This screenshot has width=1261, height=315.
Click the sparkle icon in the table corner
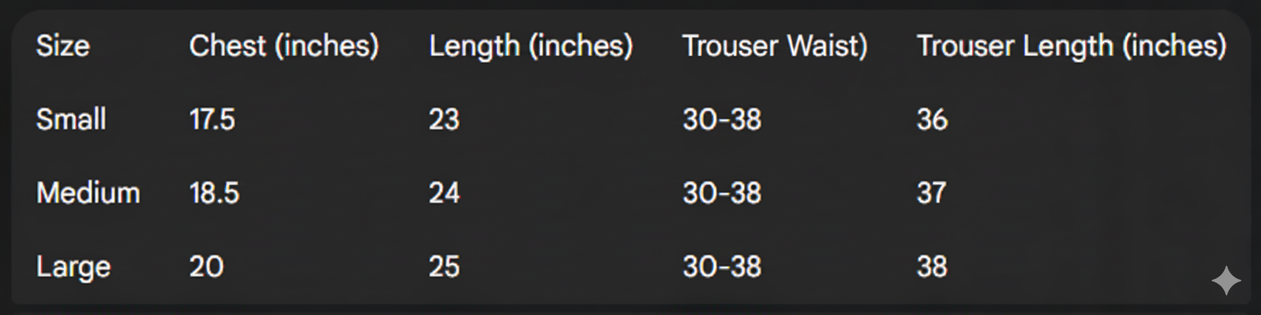(x=1226, y=281)
